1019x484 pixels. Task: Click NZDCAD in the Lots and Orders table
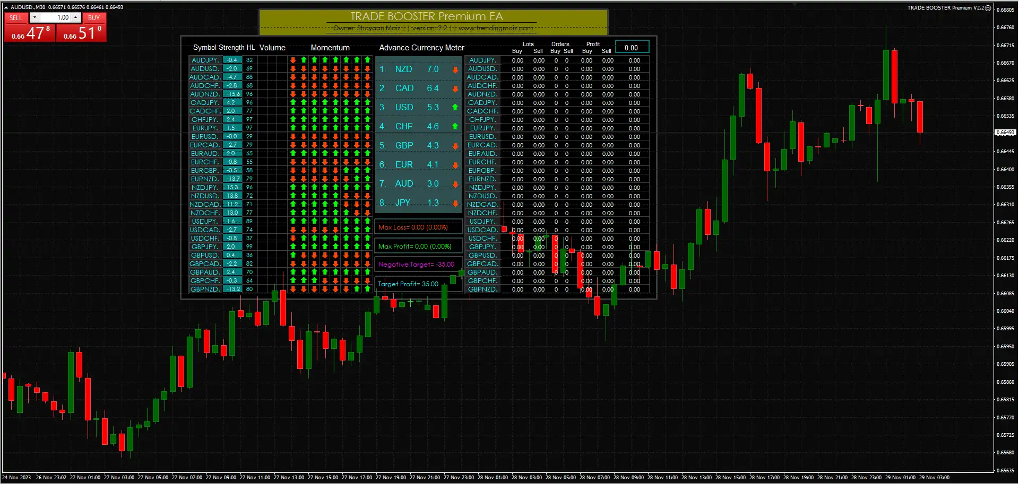[482, 204]
